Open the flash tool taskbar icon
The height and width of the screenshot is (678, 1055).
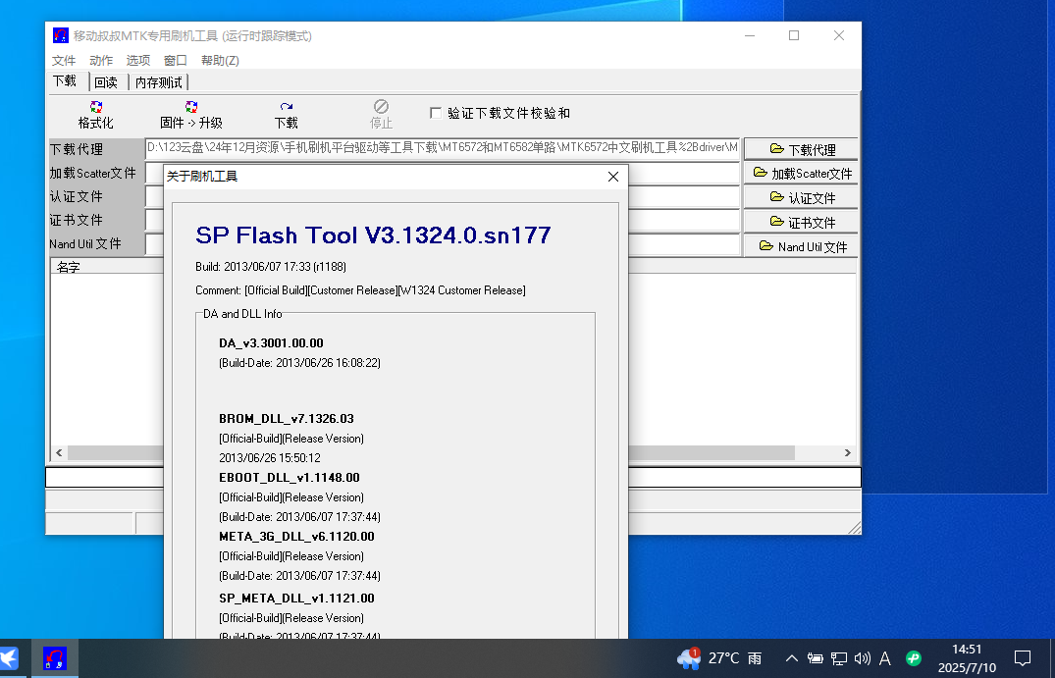click(55, 658)
